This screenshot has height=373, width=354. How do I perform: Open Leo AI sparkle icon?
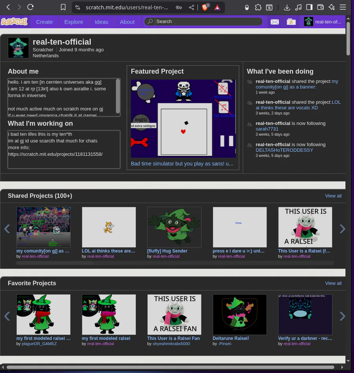(332, 7)
